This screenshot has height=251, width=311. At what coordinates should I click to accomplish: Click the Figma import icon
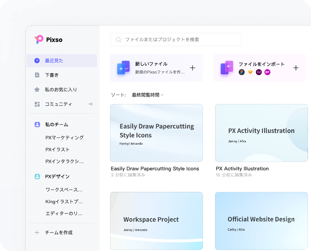[242, 72]
